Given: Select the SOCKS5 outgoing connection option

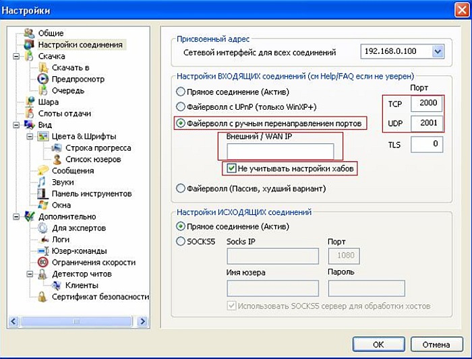Looking at the screenshot, I should (180, 241).
